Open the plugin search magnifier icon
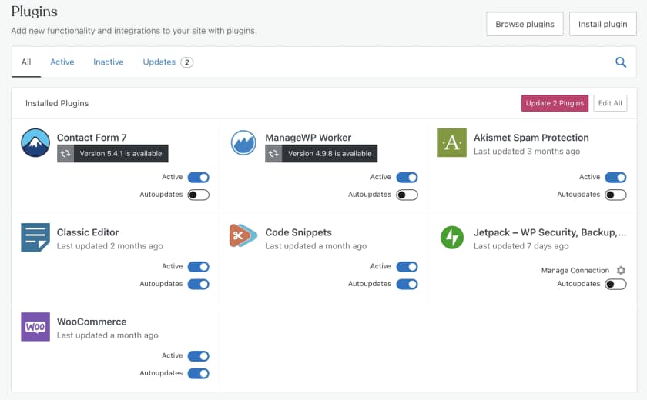Image resolution: width=647 pixels, height=400 pixels. pyautogui.click(x=621, y=62)
